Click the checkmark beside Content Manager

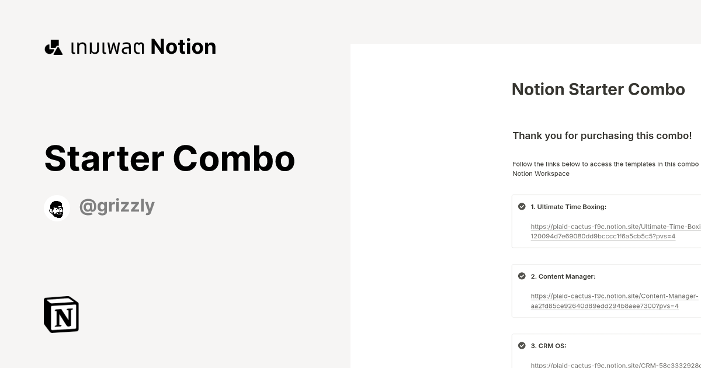(x=522, y=276)
